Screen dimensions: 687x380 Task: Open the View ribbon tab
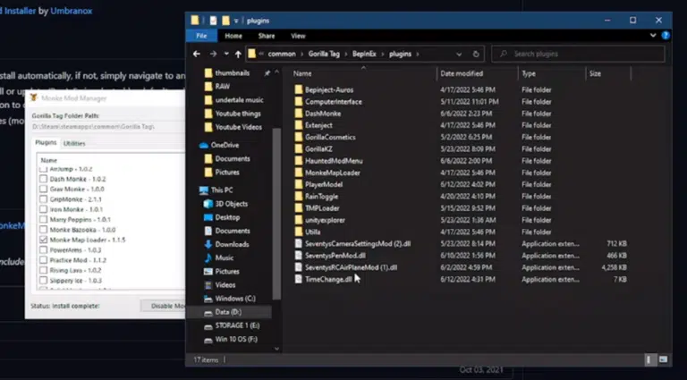point(298,36)
